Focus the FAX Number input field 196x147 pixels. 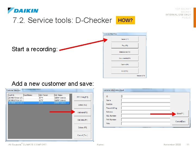click(x=146, y=120)
